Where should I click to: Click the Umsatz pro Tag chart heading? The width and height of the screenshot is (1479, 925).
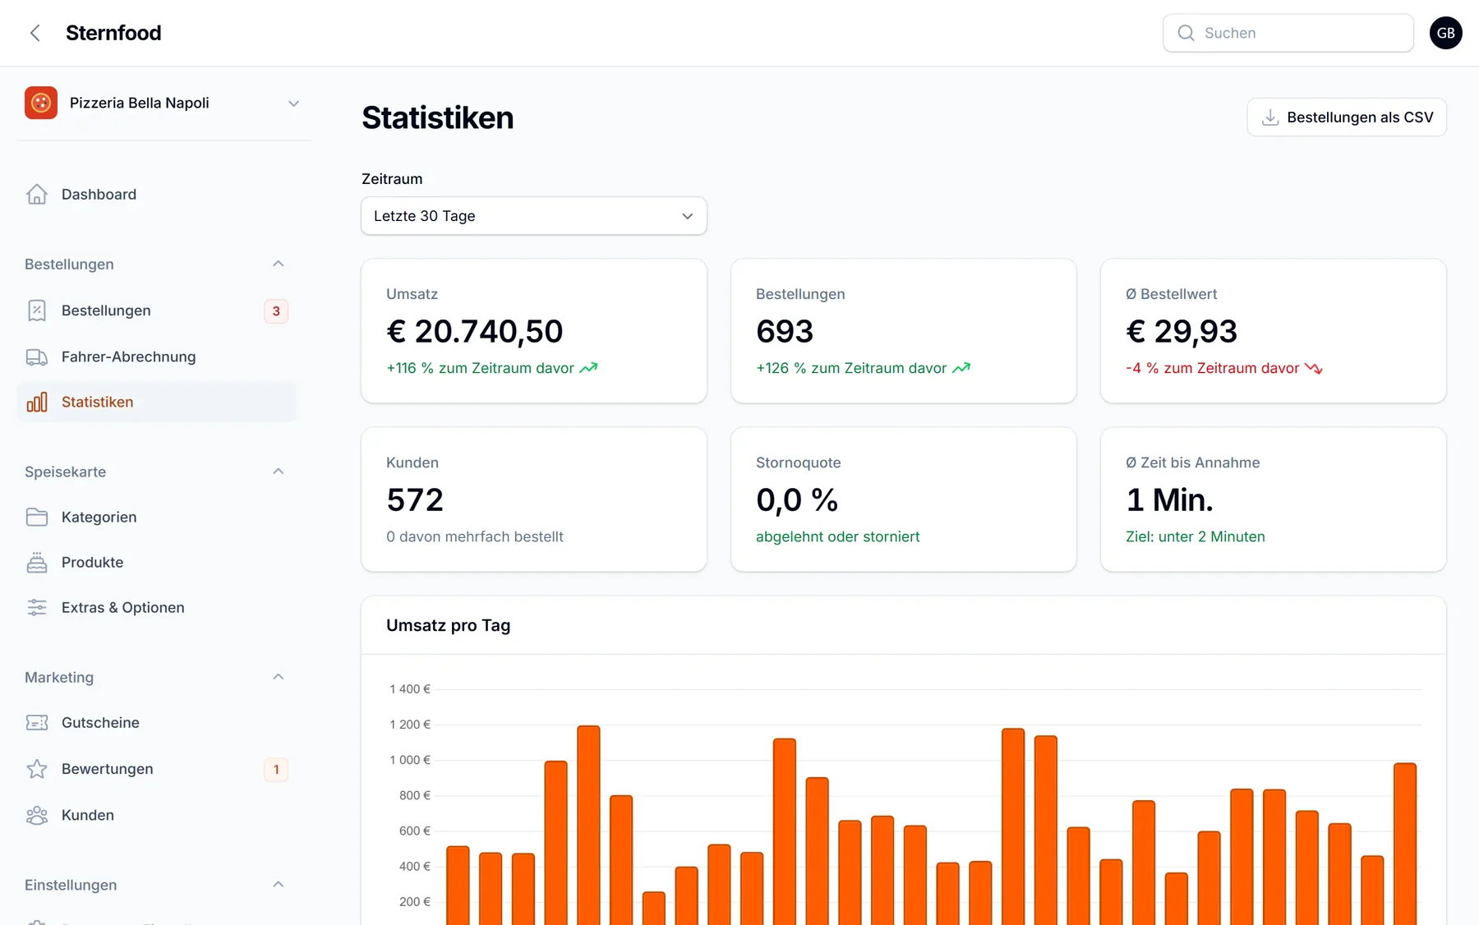point(448,625)
